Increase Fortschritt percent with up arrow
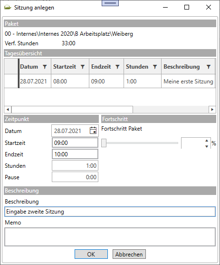220x265 pixels. tap(207, 141)
